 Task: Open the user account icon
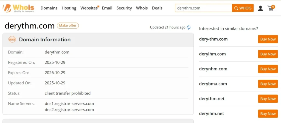coord(260,8)
